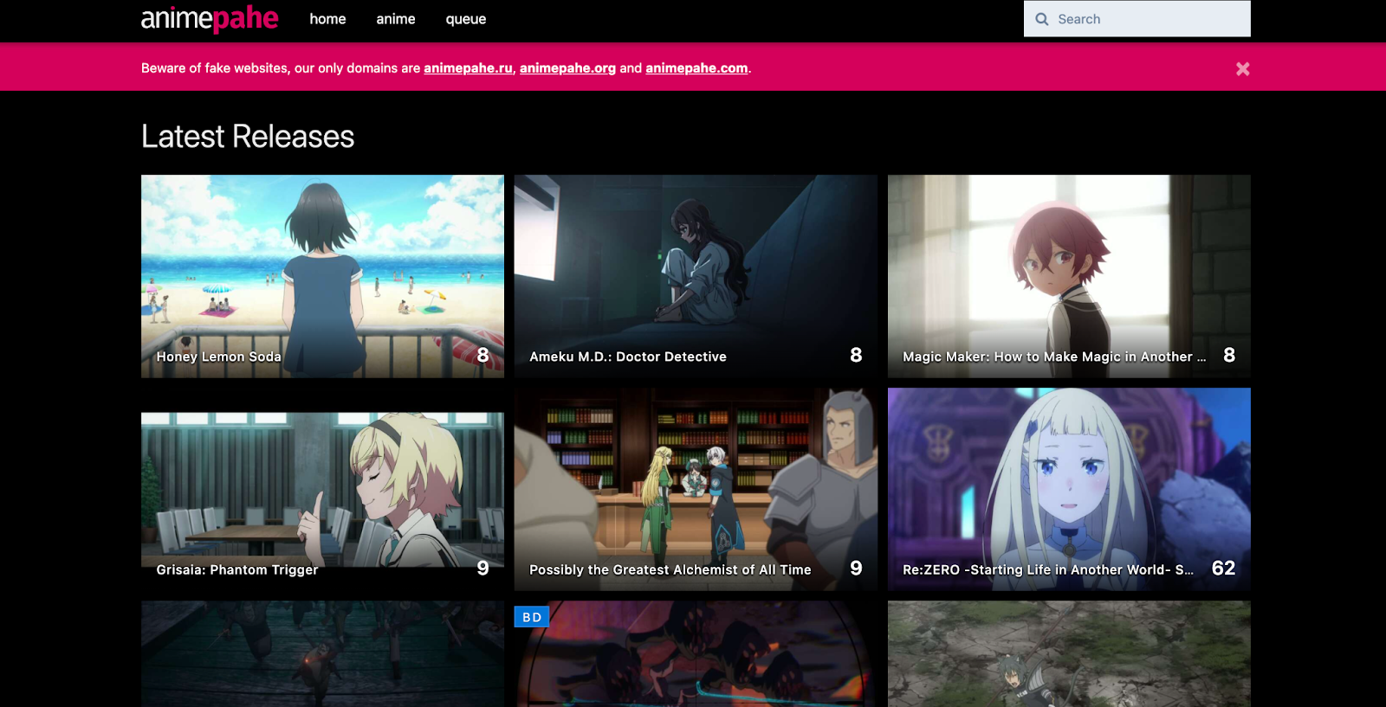Click episode number 9 on Greatest Alchemist
This screenshot has width=1386, height=707.
click(856, 568)
